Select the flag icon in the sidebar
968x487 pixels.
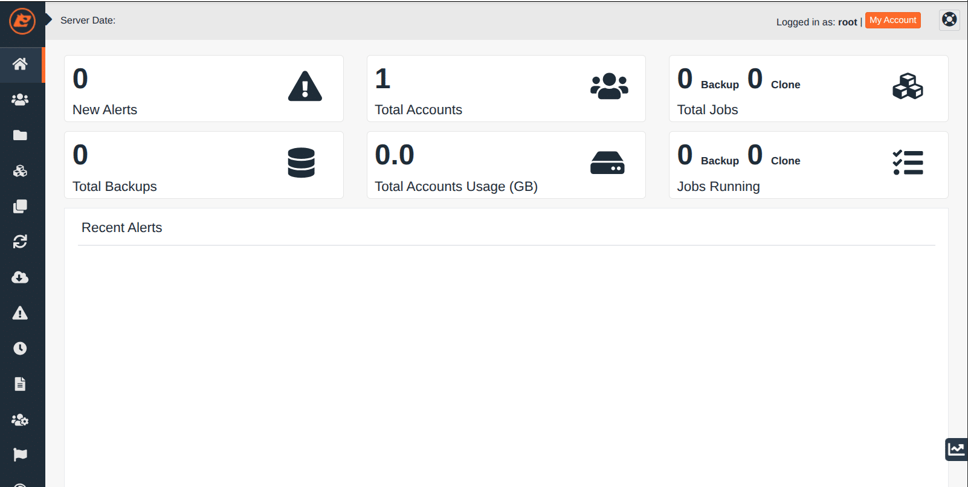point(20,454)
